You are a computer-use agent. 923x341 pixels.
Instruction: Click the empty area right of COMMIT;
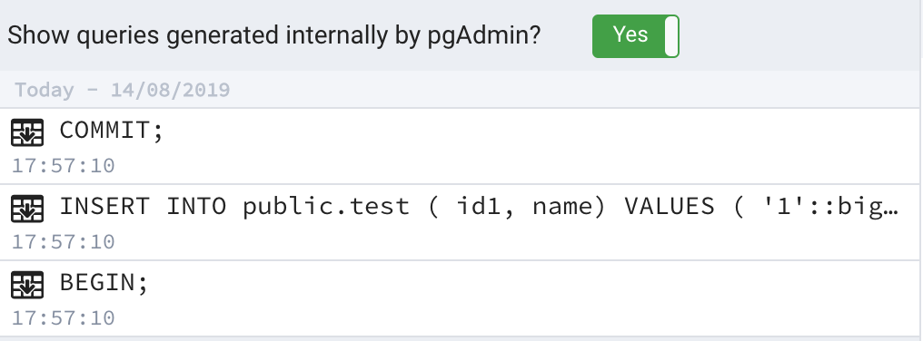(541, 132)
